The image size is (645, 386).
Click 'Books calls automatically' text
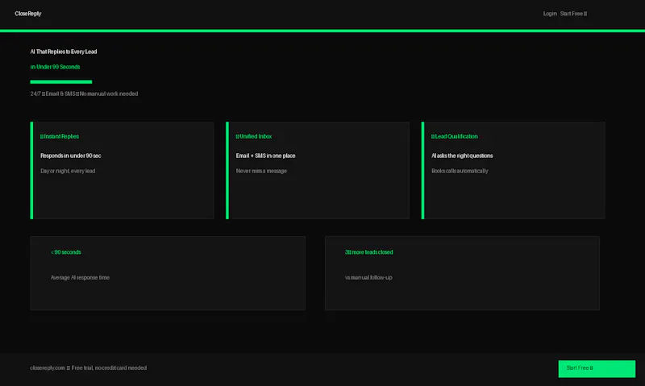[x=460, y=171]
